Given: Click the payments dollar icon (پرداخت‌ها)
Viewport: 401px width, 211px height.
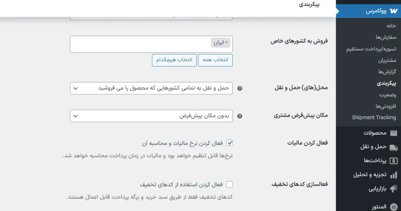Looking at the screenshot, I should point(394,161).
